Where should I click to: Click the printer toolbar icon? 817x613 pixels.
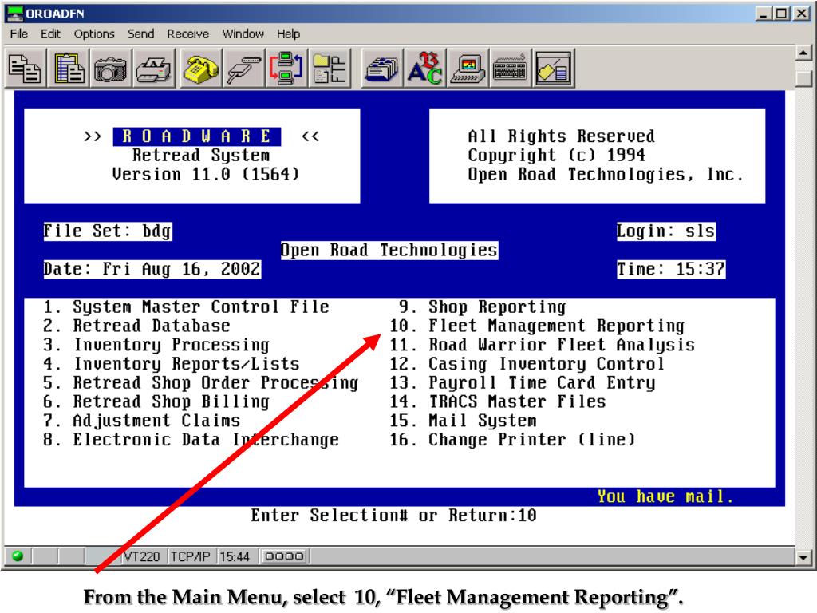point(154,69)
